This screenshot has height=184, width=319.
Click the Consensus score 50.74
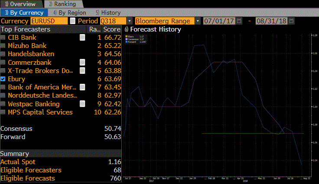point(113,129)
